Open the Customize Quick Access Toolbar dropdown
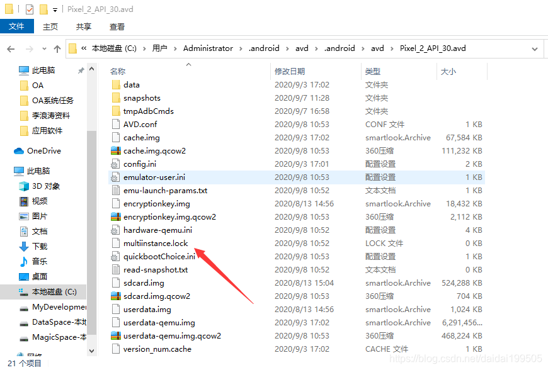This screenshot has height=370, width=548. (55, 9)
